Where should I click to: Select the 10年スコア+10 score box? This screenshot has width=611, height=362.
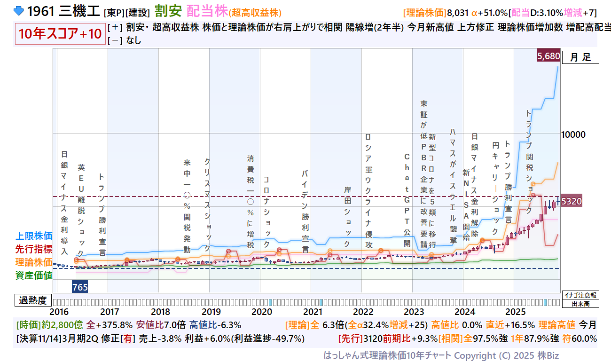pos(60,34)
